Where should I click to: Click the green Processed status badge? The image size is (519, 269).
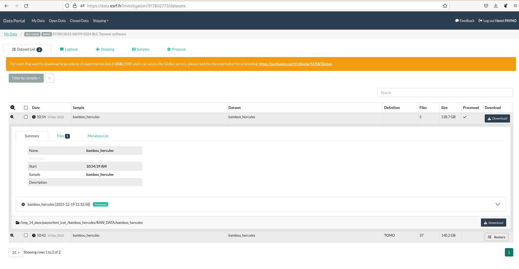101,204
